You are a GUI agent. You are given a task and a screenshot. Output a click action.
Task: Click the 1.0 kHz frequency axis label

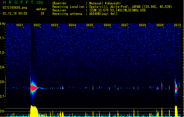pyautogui.click(x=3, y=53)
